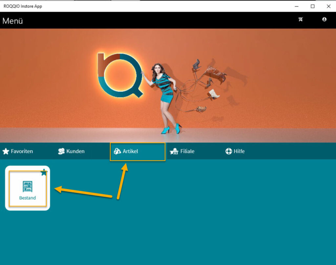Click the lifebuoy icon beside Hilfe
The image size is (336, 265).
229,151
